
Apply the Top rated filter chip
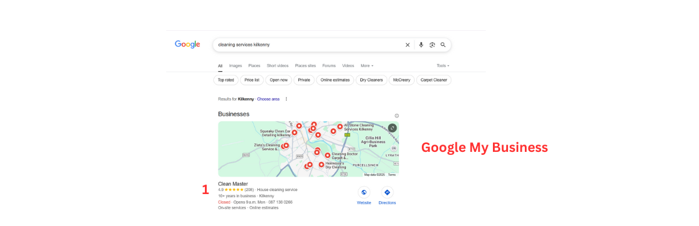click(226, 80)
